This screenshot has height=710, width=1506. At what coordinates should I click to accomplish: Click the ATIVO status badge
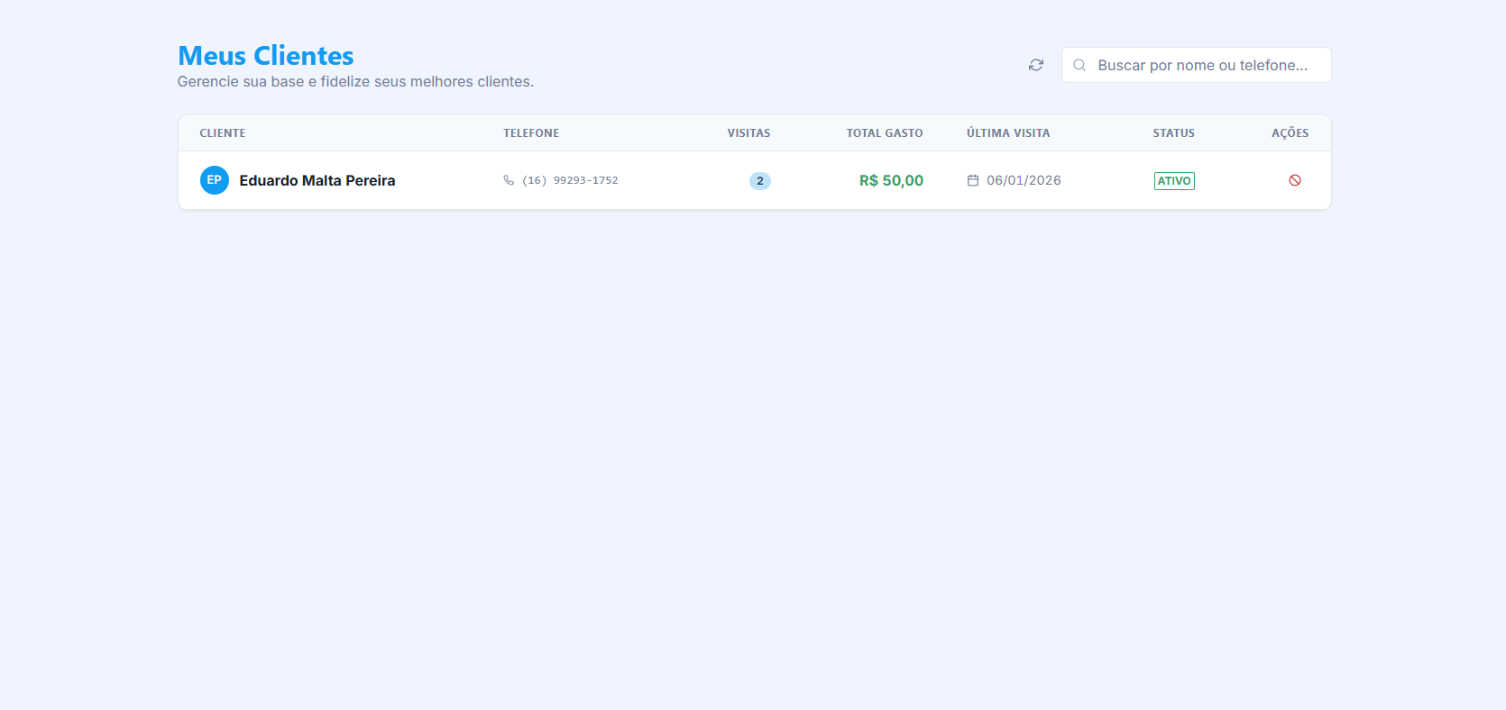pyautogui.click(x=1174, y=181)
